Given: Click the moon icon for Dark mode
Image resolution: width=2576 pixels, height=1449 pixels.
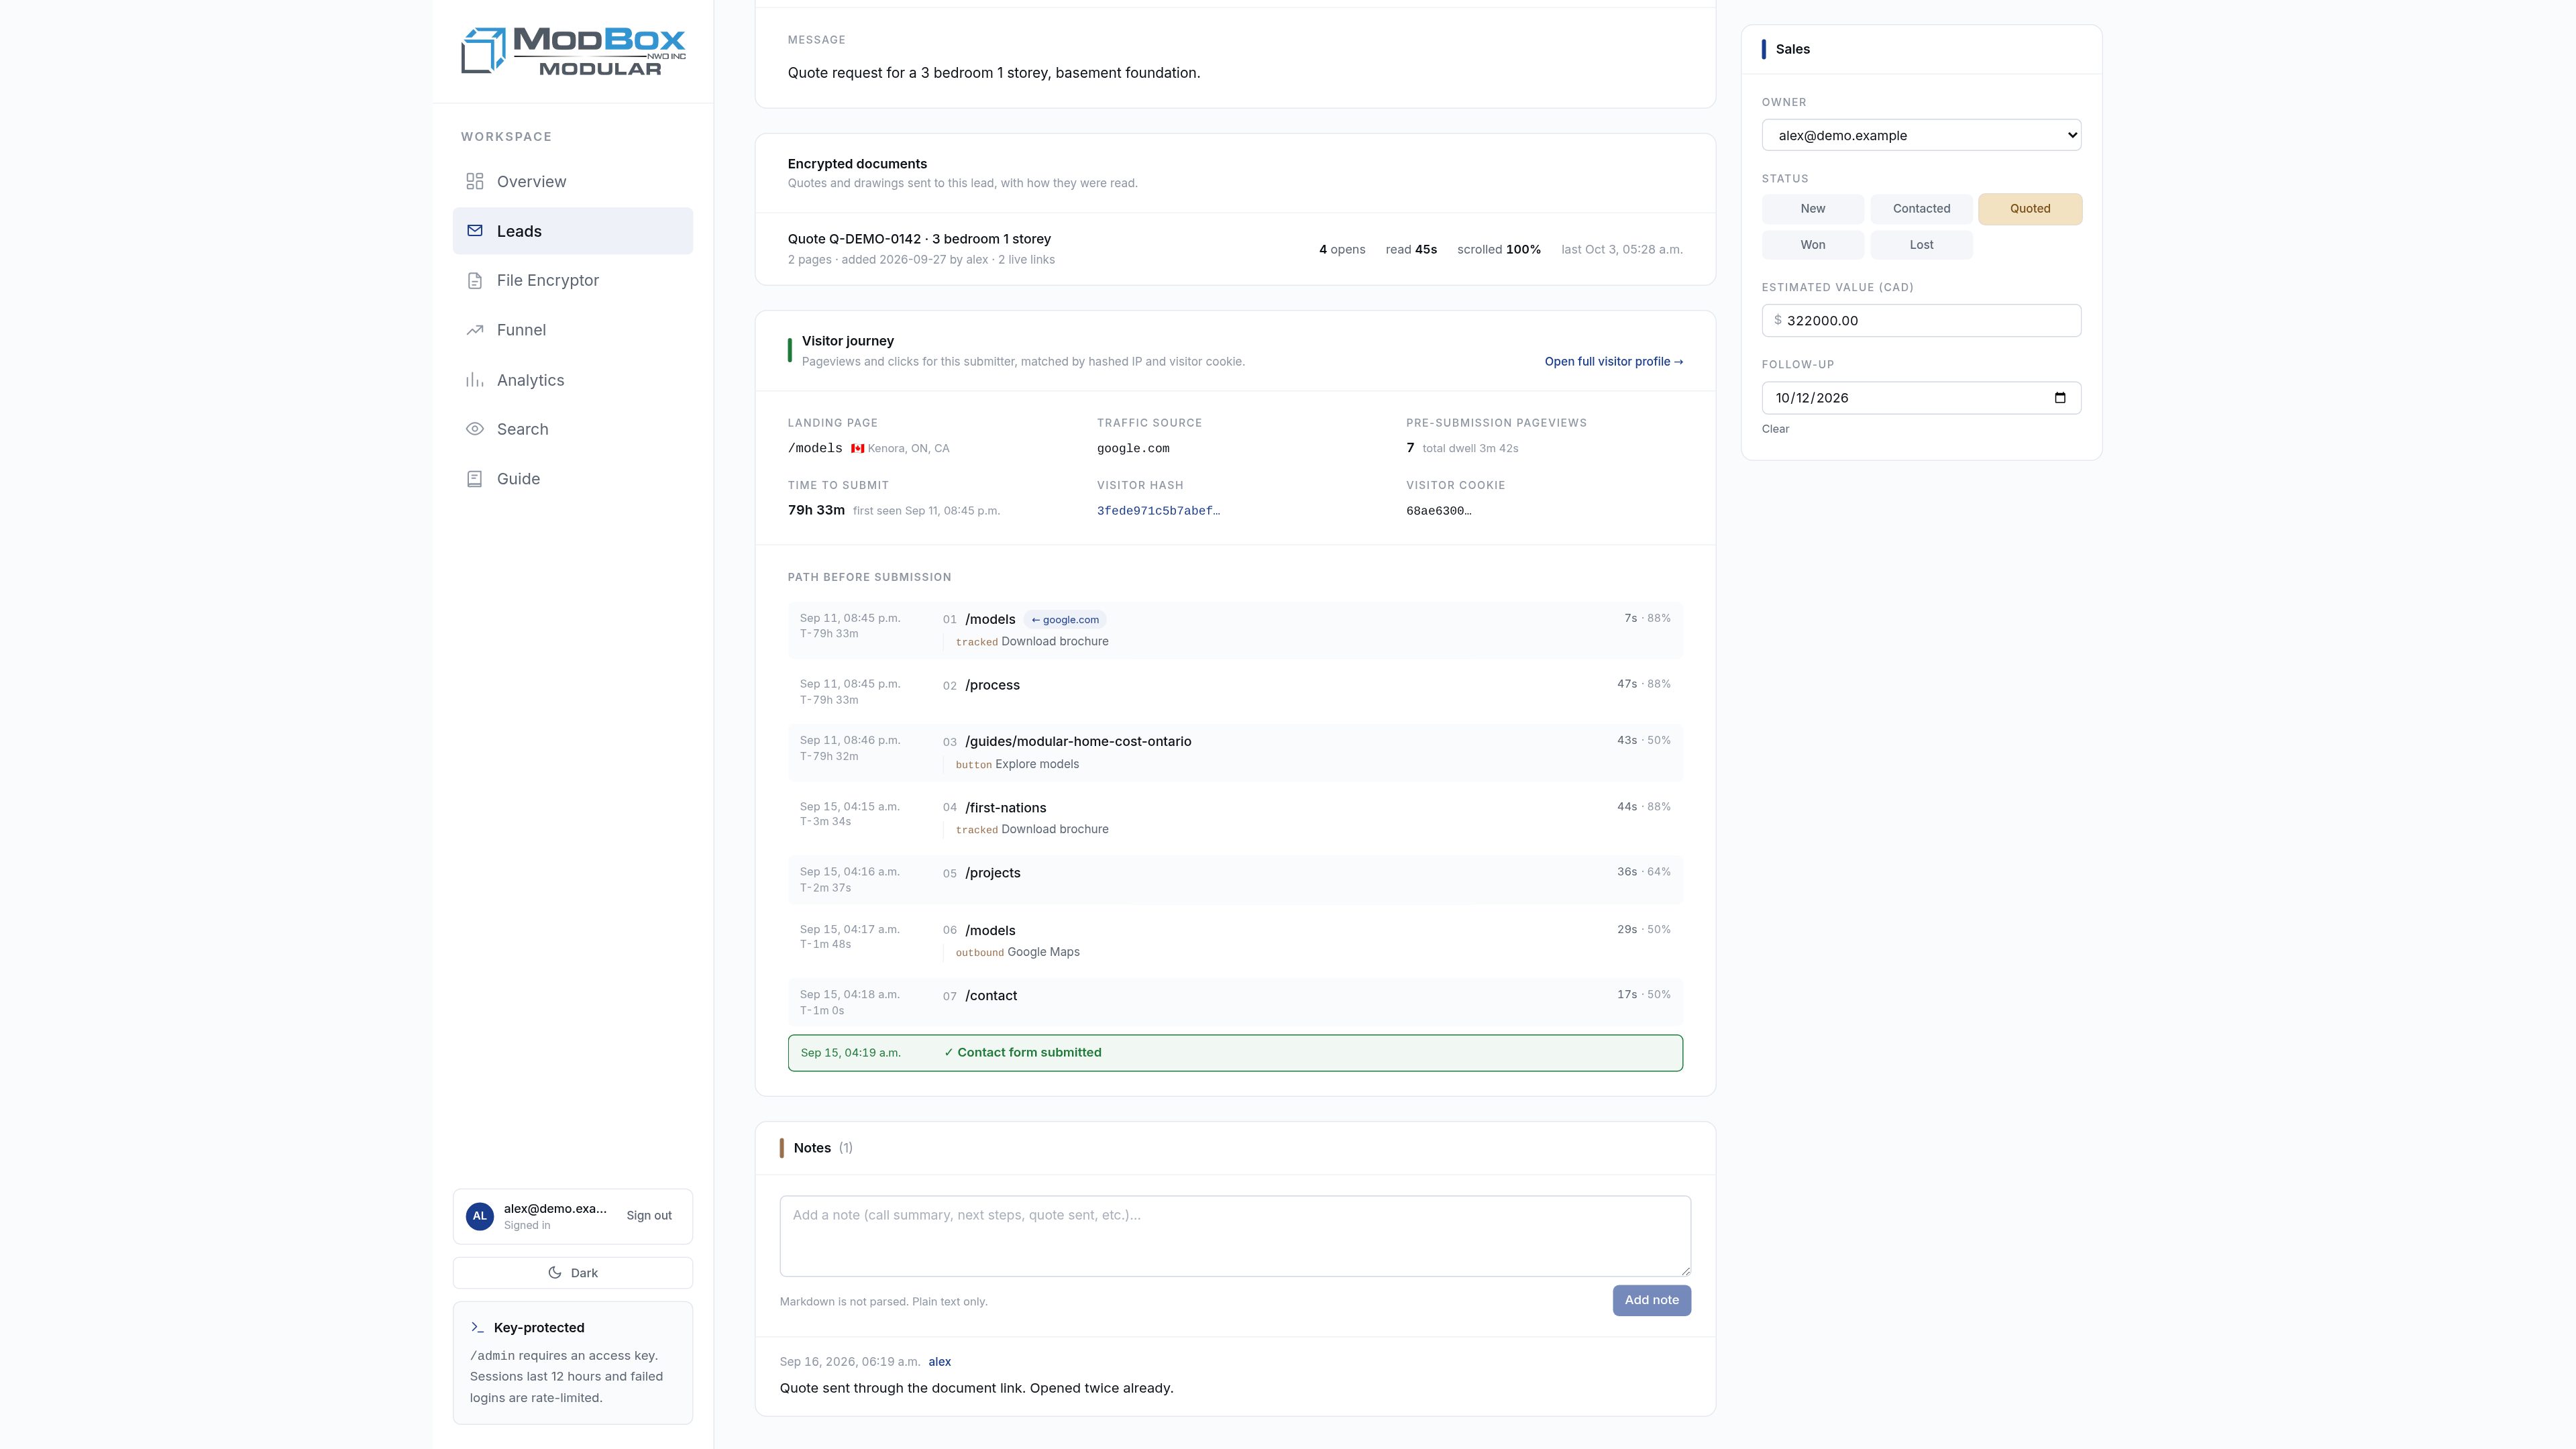Looking at the screenshot, I should (555, 1273).
